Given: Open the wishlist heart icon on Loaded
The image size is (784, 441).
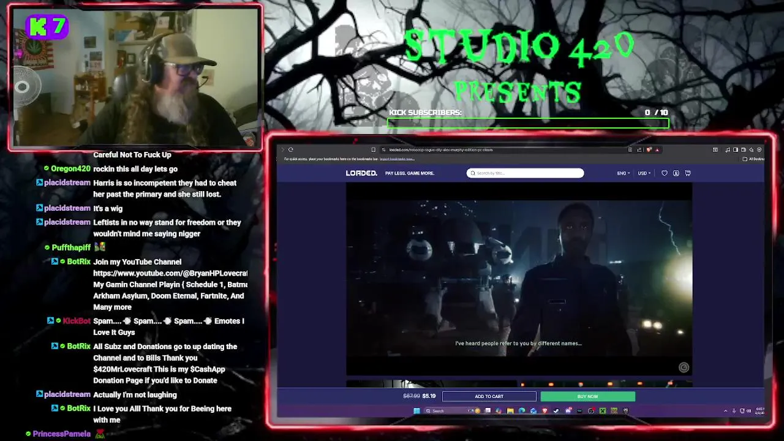Looking at the screenshot, I should coord(664,173).
